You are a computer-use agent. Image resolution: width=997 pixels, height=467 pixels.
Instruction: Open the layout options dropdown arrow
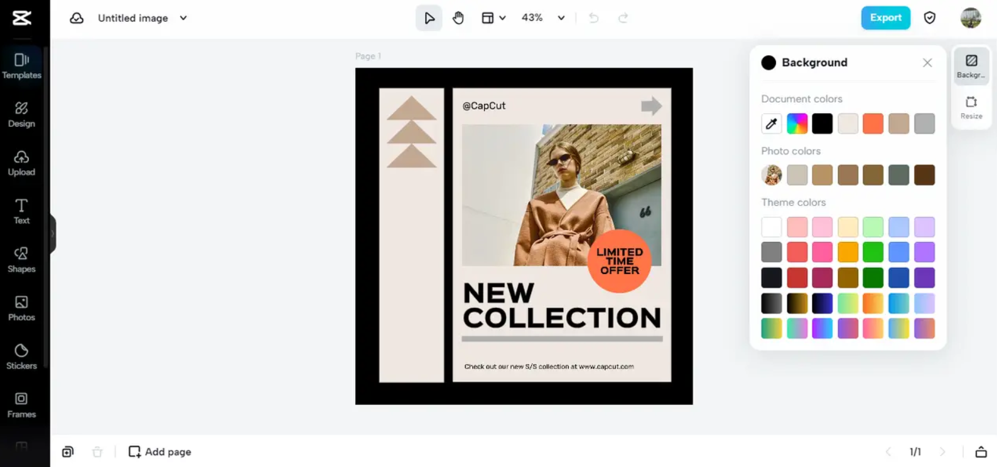pos(502,18)
